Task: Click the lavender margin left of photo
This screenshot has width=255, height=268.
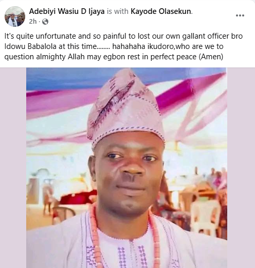Action: pyautogui.click(x=13, y=168)
